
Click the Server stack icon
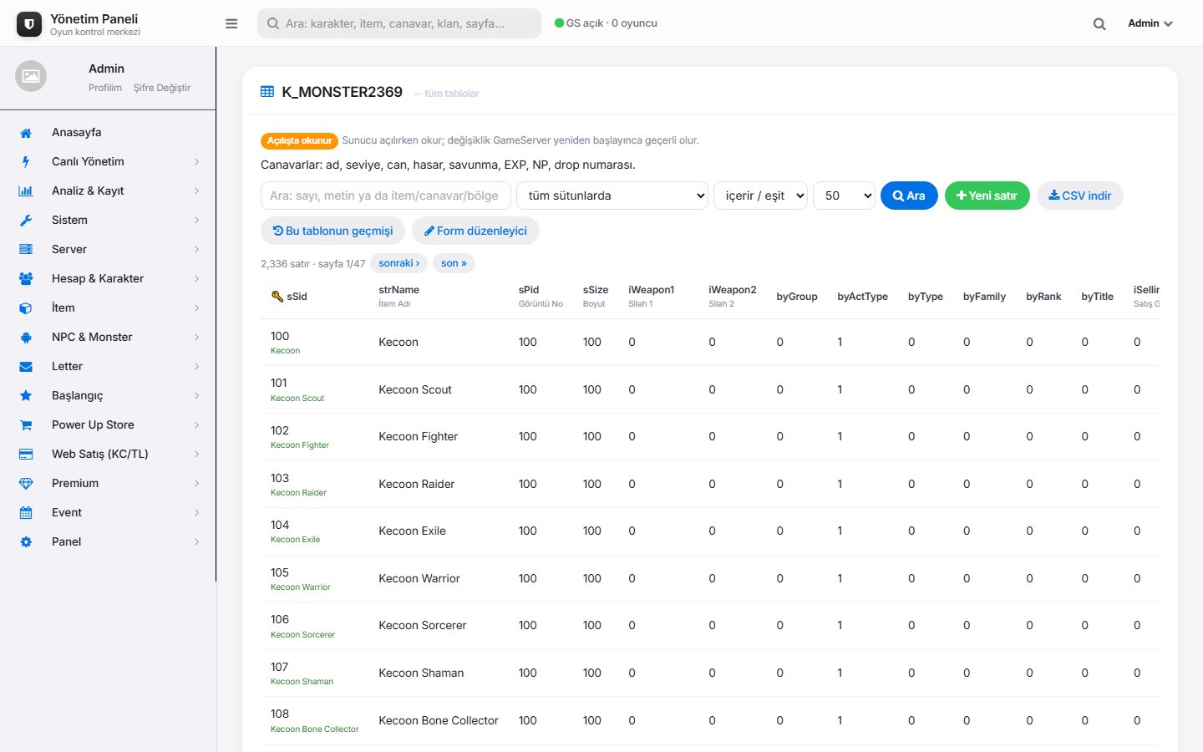(x=26, y=250)
